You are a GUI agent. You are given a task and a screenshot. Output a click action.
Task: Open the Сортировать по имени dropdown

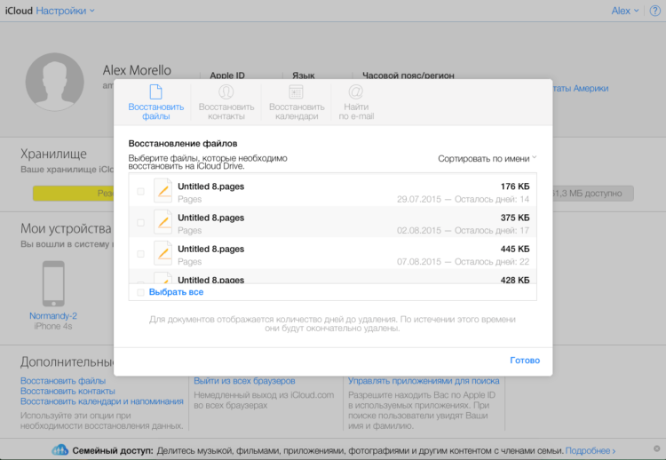point(488,158)
